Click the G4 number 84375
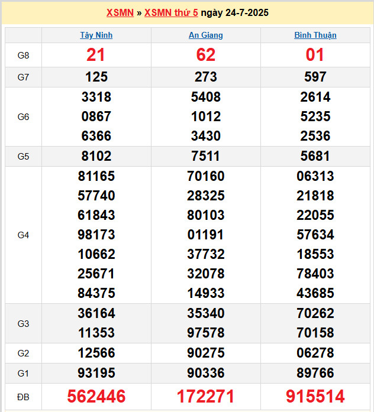 96,293
